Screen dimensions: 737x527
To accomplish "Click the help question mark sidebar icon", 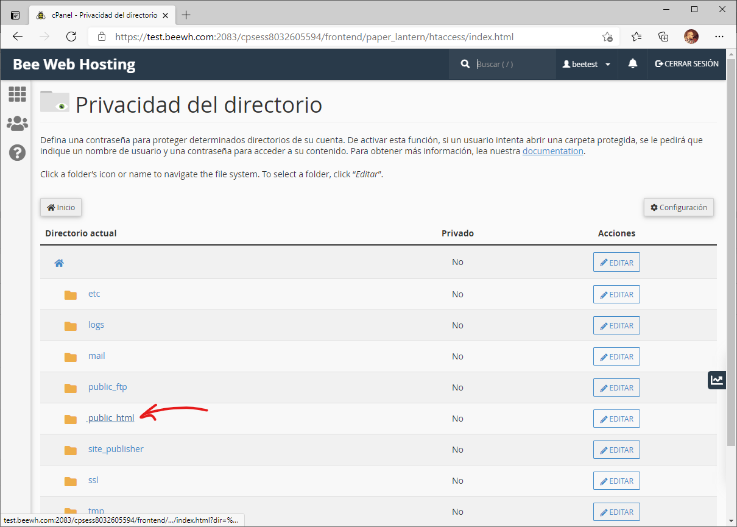I will (17, 152).
